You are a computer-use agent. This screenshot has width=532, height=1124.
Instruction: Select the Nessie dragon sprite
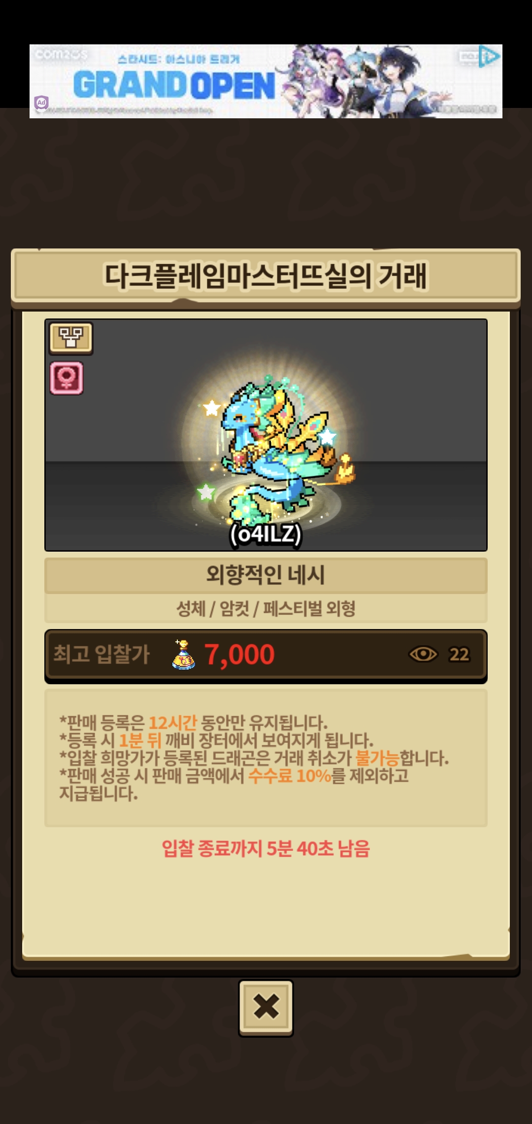tap(278, 451)
